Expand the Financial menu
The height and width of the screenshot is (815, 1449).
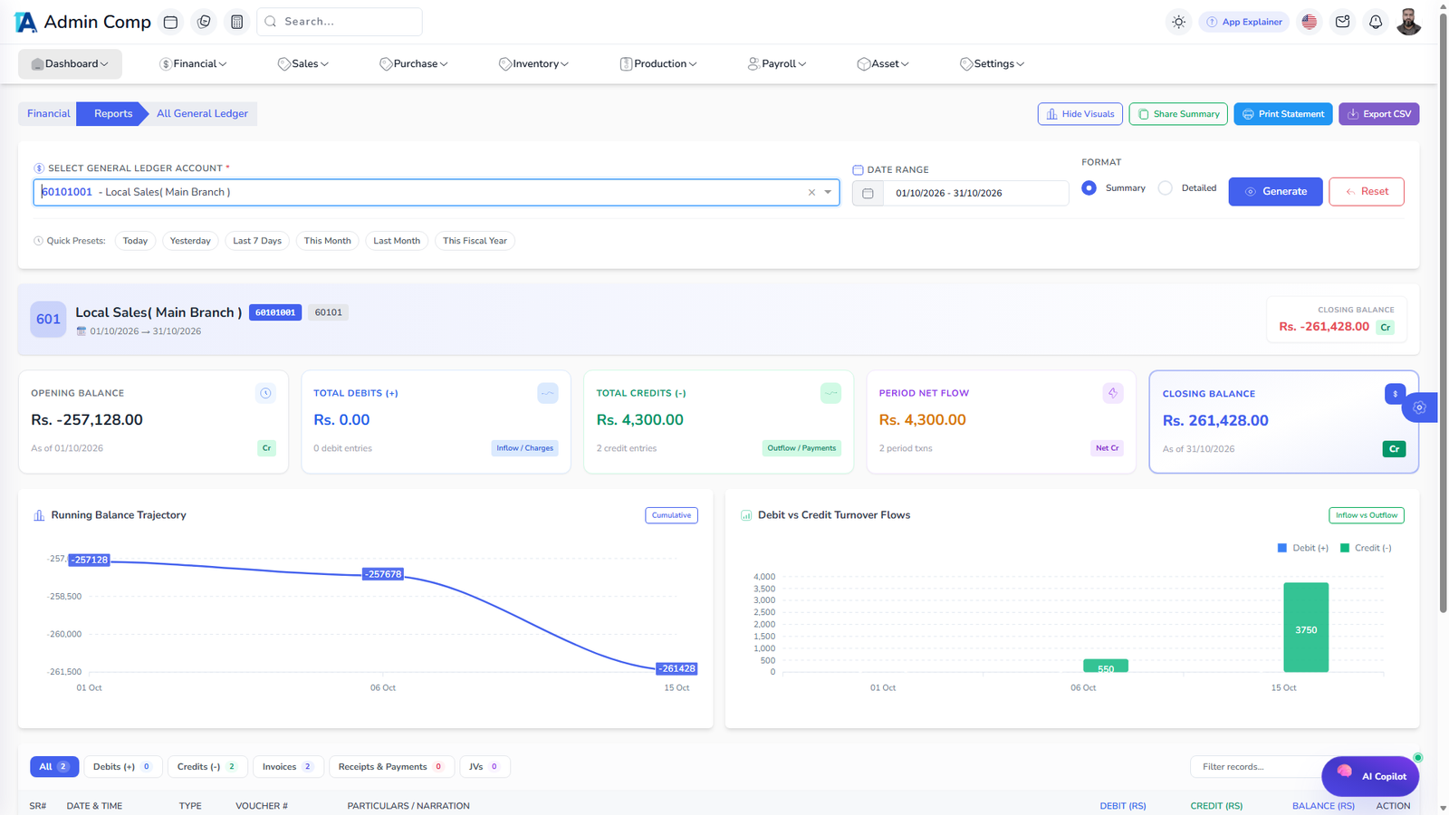tap(193, 63)
